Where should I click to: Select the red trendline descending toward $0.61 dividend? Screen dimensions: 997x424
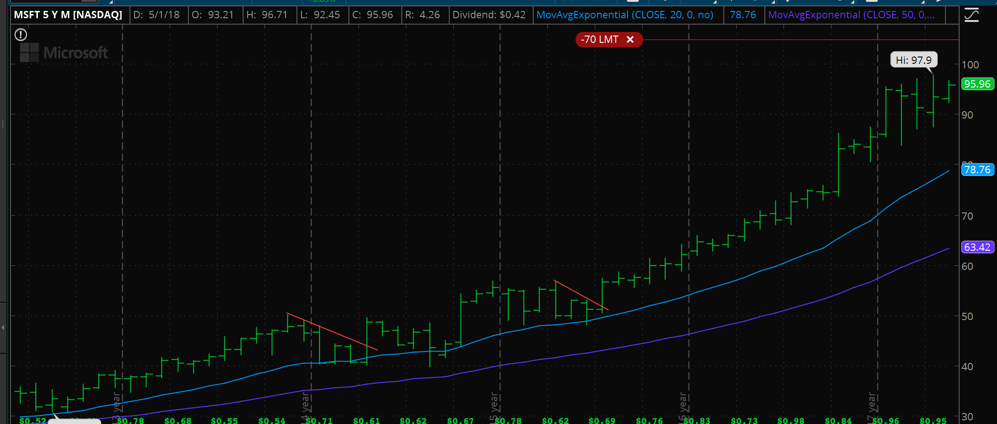[x=332, y=331]
